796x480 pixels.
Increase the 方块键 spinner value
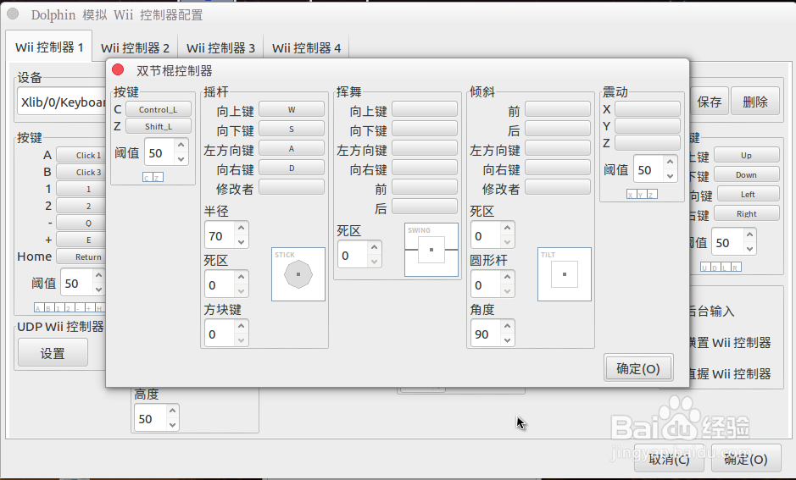click(x=241, y=327)
